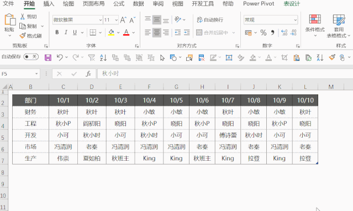The height and width of the screenshot is (211, 353).
Task: Increase font size with large A
Action: click(x=123, y=20)
